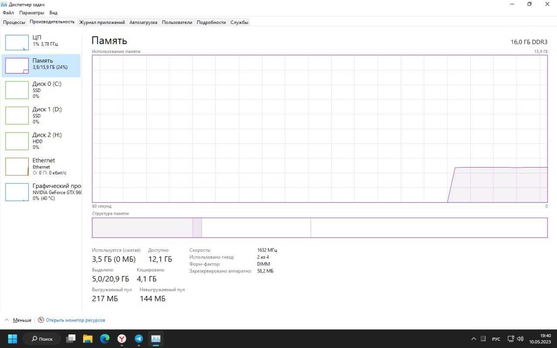
Task: Open Диск 0 (C:) performance entry
Action: click(41, 90)
